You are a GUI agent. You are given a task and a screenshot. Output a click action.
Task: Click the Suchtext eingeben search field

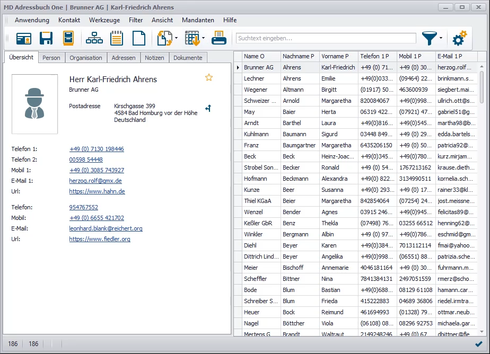click(x=326, y=38)
